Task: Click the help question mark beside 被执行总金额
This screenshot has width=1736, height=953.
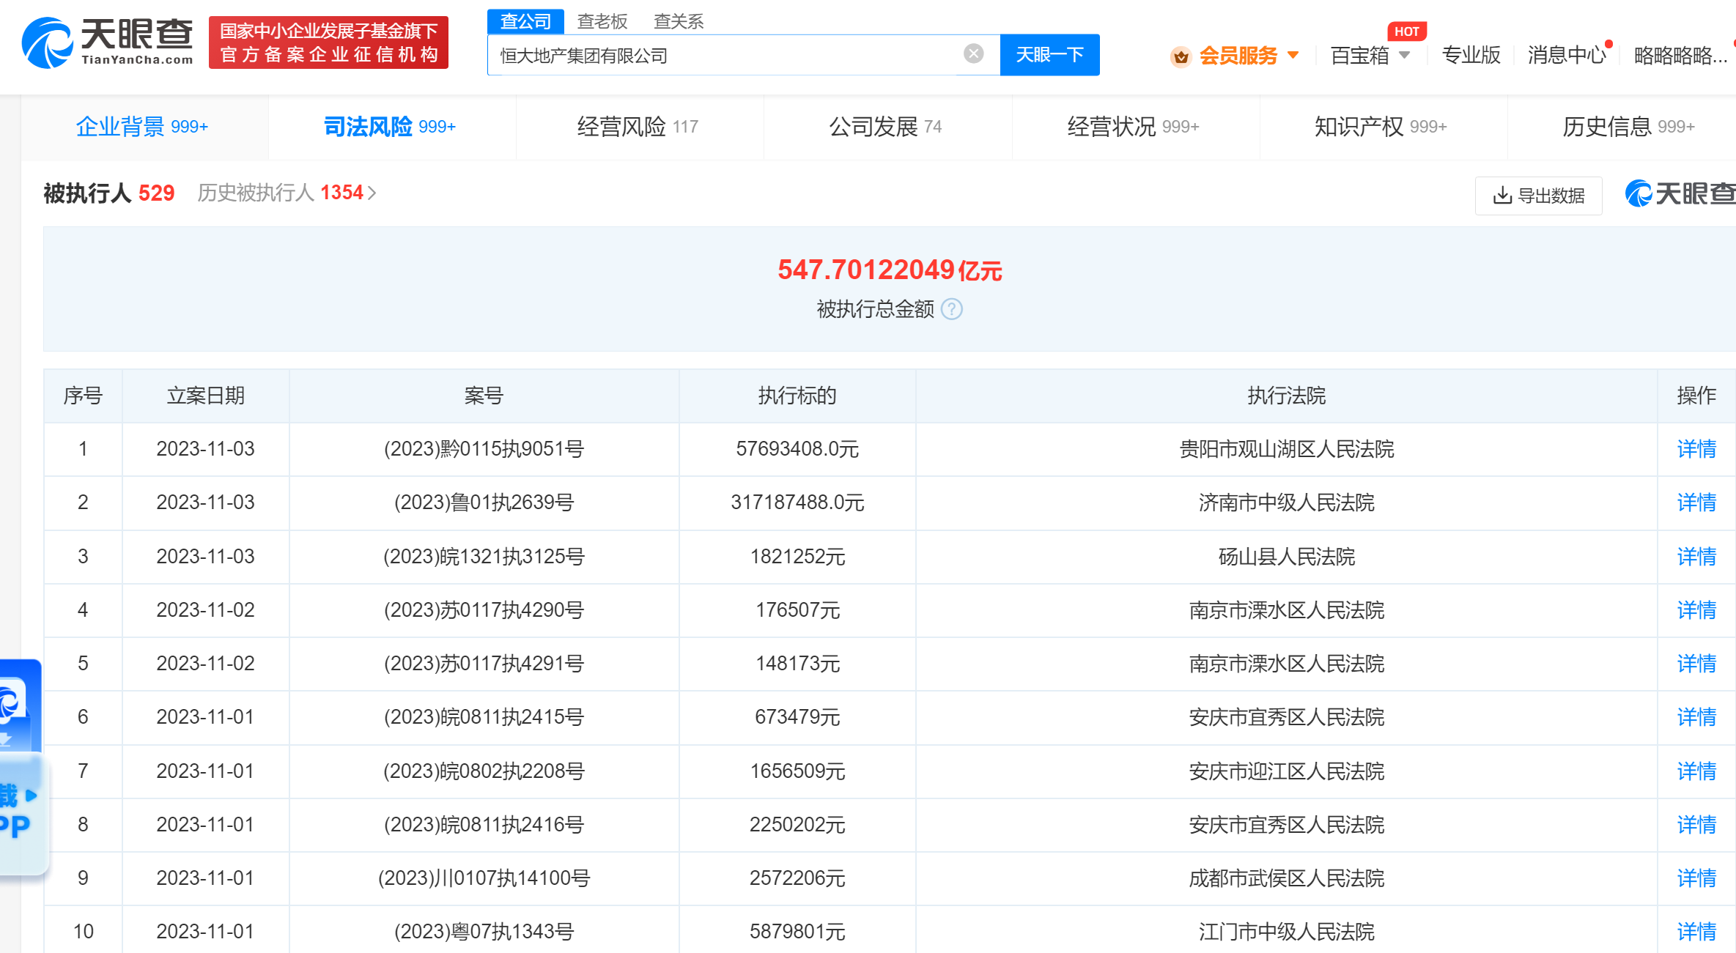Action: 951,309
